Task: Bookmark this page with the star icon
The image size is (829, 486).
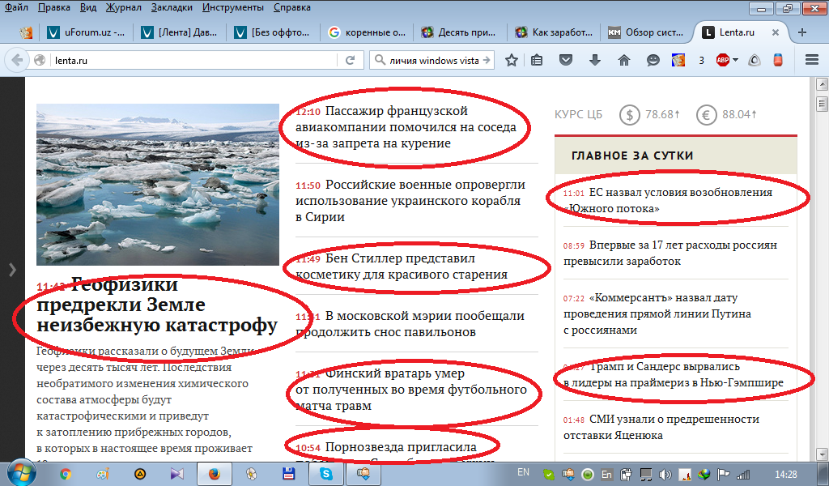Action: (x=512, y=60)
